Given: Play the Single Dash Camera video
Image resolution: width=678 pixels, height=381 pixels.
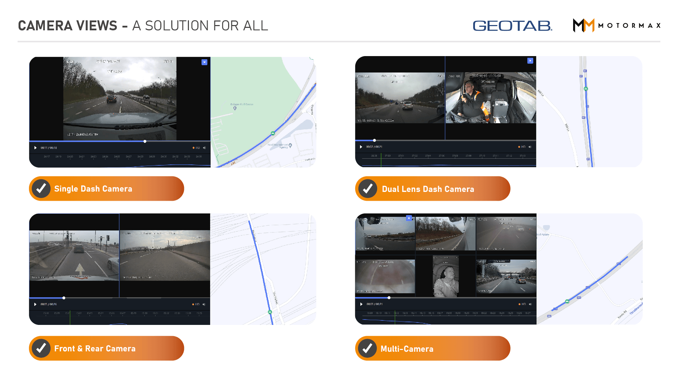Looking at the screenshot, I should (x=35, y=148).
